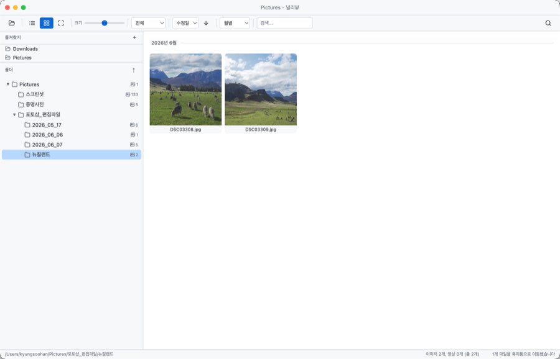The width and height of the screenshot is (560, 359).
Task: Open the DSC03308.jpg thumbnail
Action: pos(185,89)
